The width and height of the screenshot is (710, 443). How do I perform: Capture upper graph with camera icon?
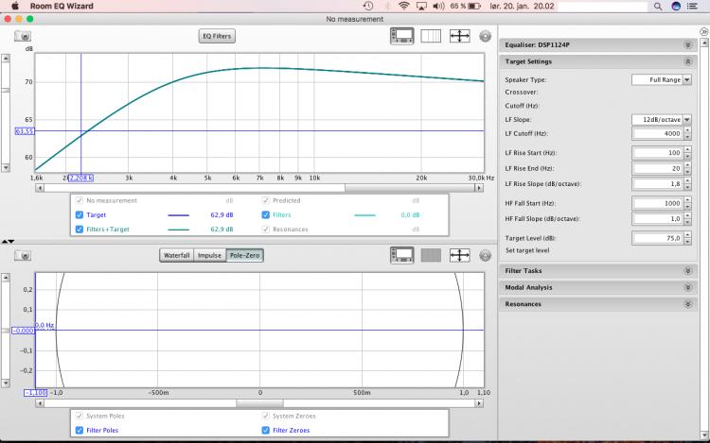(22, 37)
